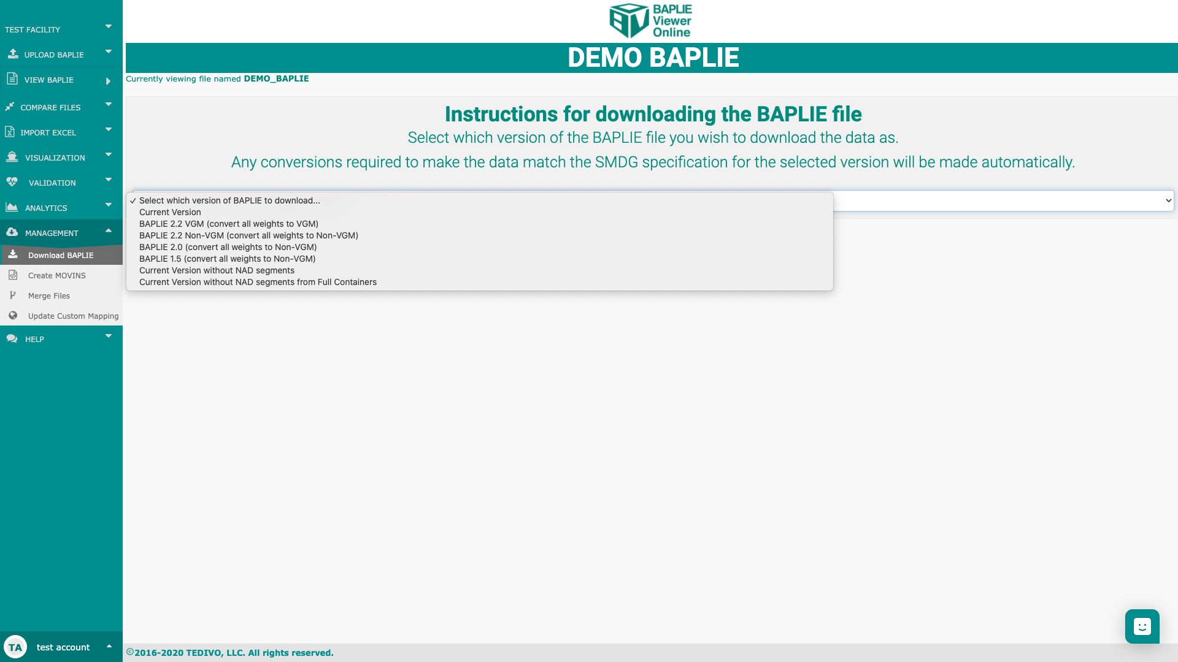
Task: Click the Import Excel spreadsheet icon
Action: pyautogui.click(x=10, y=132)
